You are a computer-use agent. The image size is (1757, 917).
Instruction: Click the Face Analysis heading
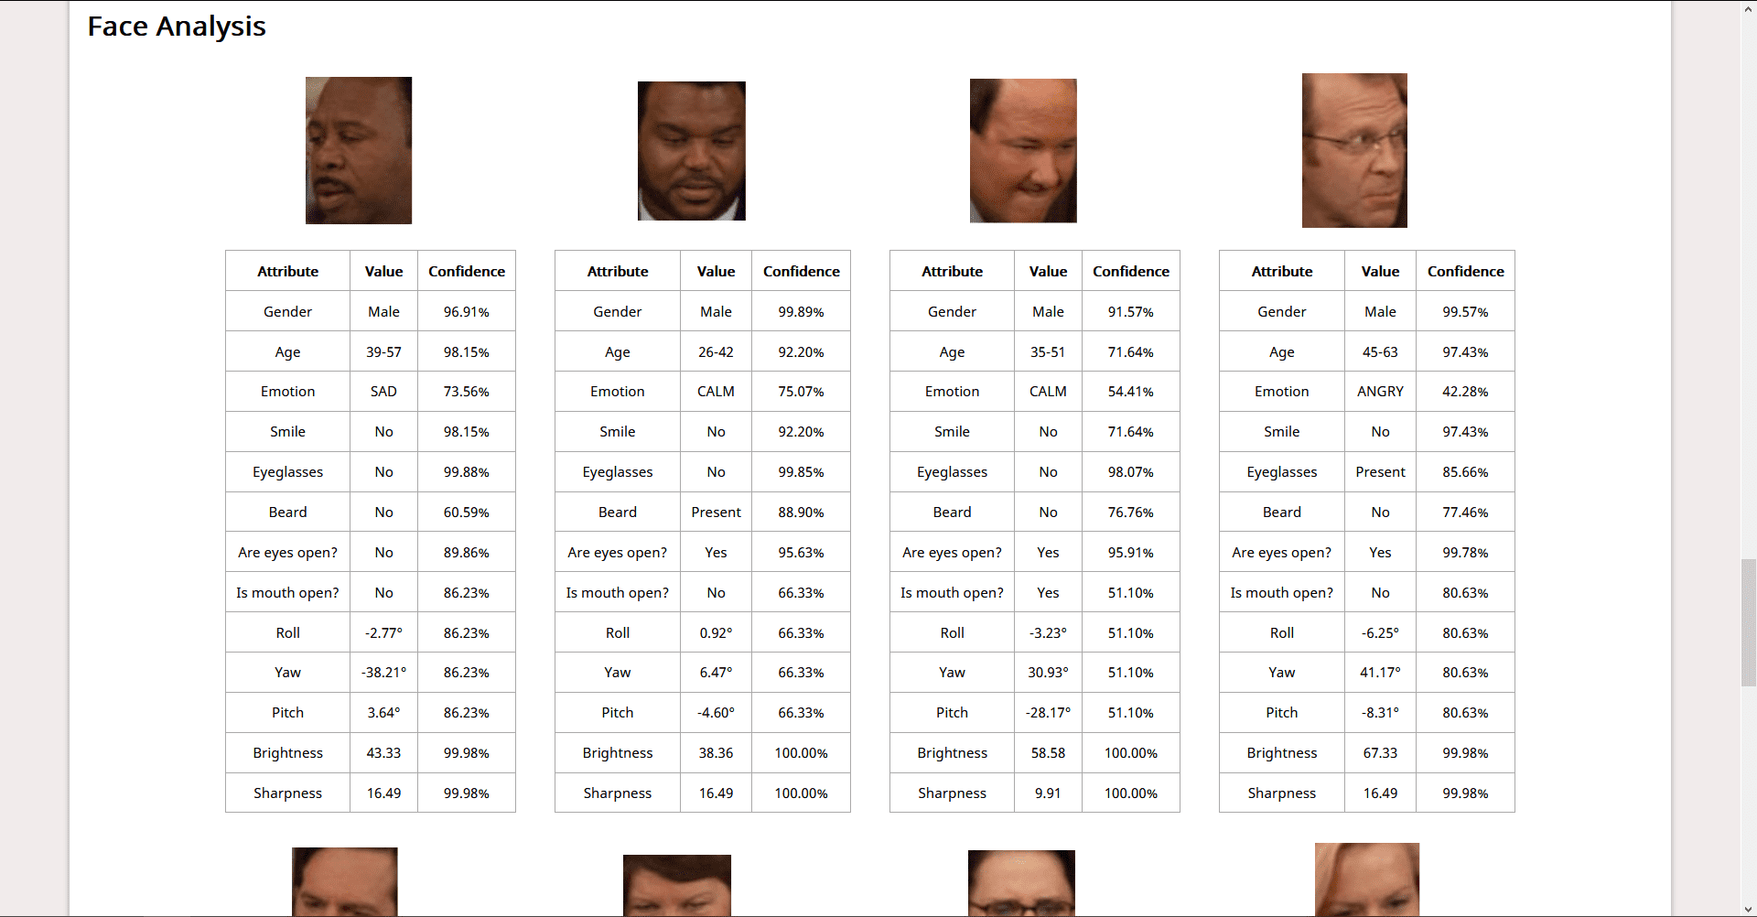[177, 27]
